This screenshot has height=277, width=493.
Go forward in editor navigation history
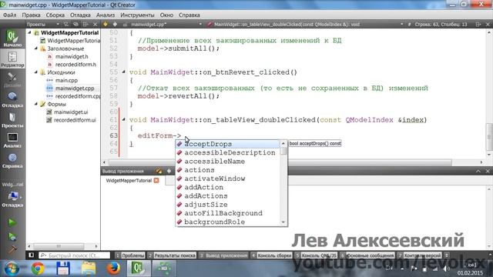(x=115, y=24)
